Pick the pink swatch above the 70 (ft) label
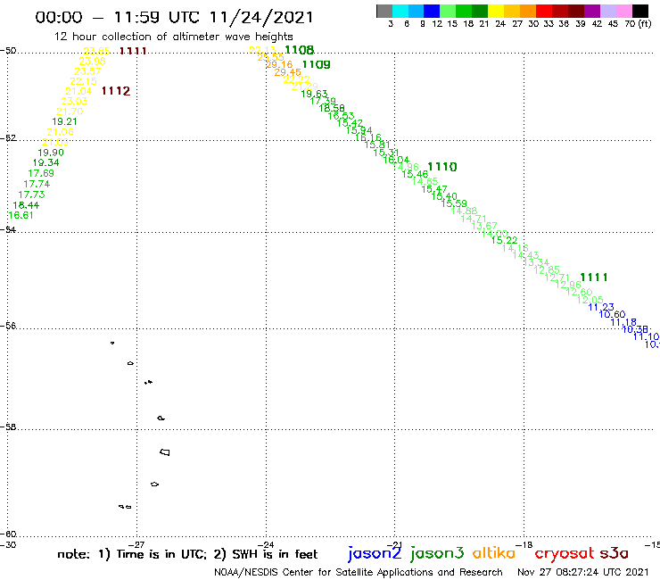The height and width of the screenshot is (580, 660). coord(624,11)
